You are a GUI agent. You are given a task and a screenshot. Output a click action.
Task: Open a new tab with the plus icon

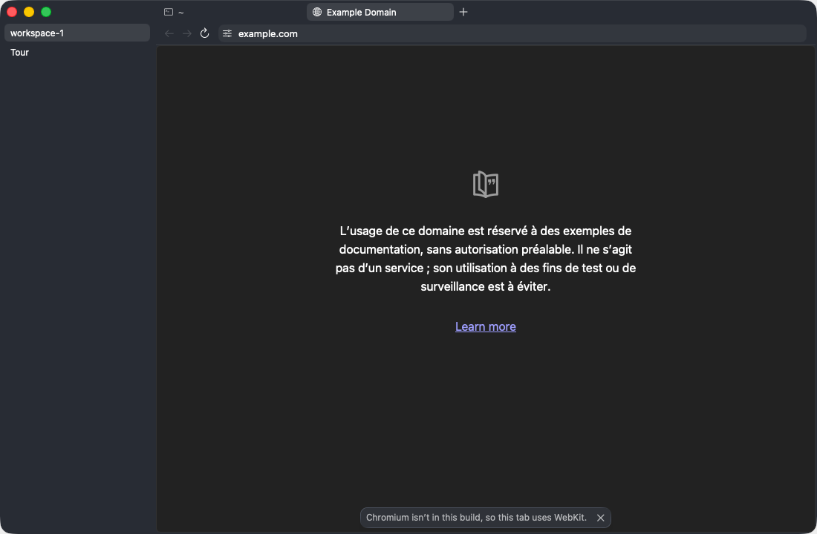click(463, 12)
